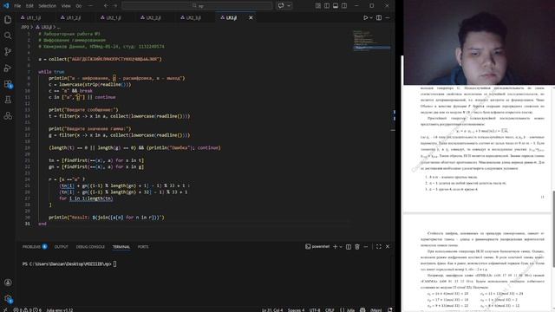Click the notifications bell in status bar
The image size is (555, 312).
tap(389, 309)
